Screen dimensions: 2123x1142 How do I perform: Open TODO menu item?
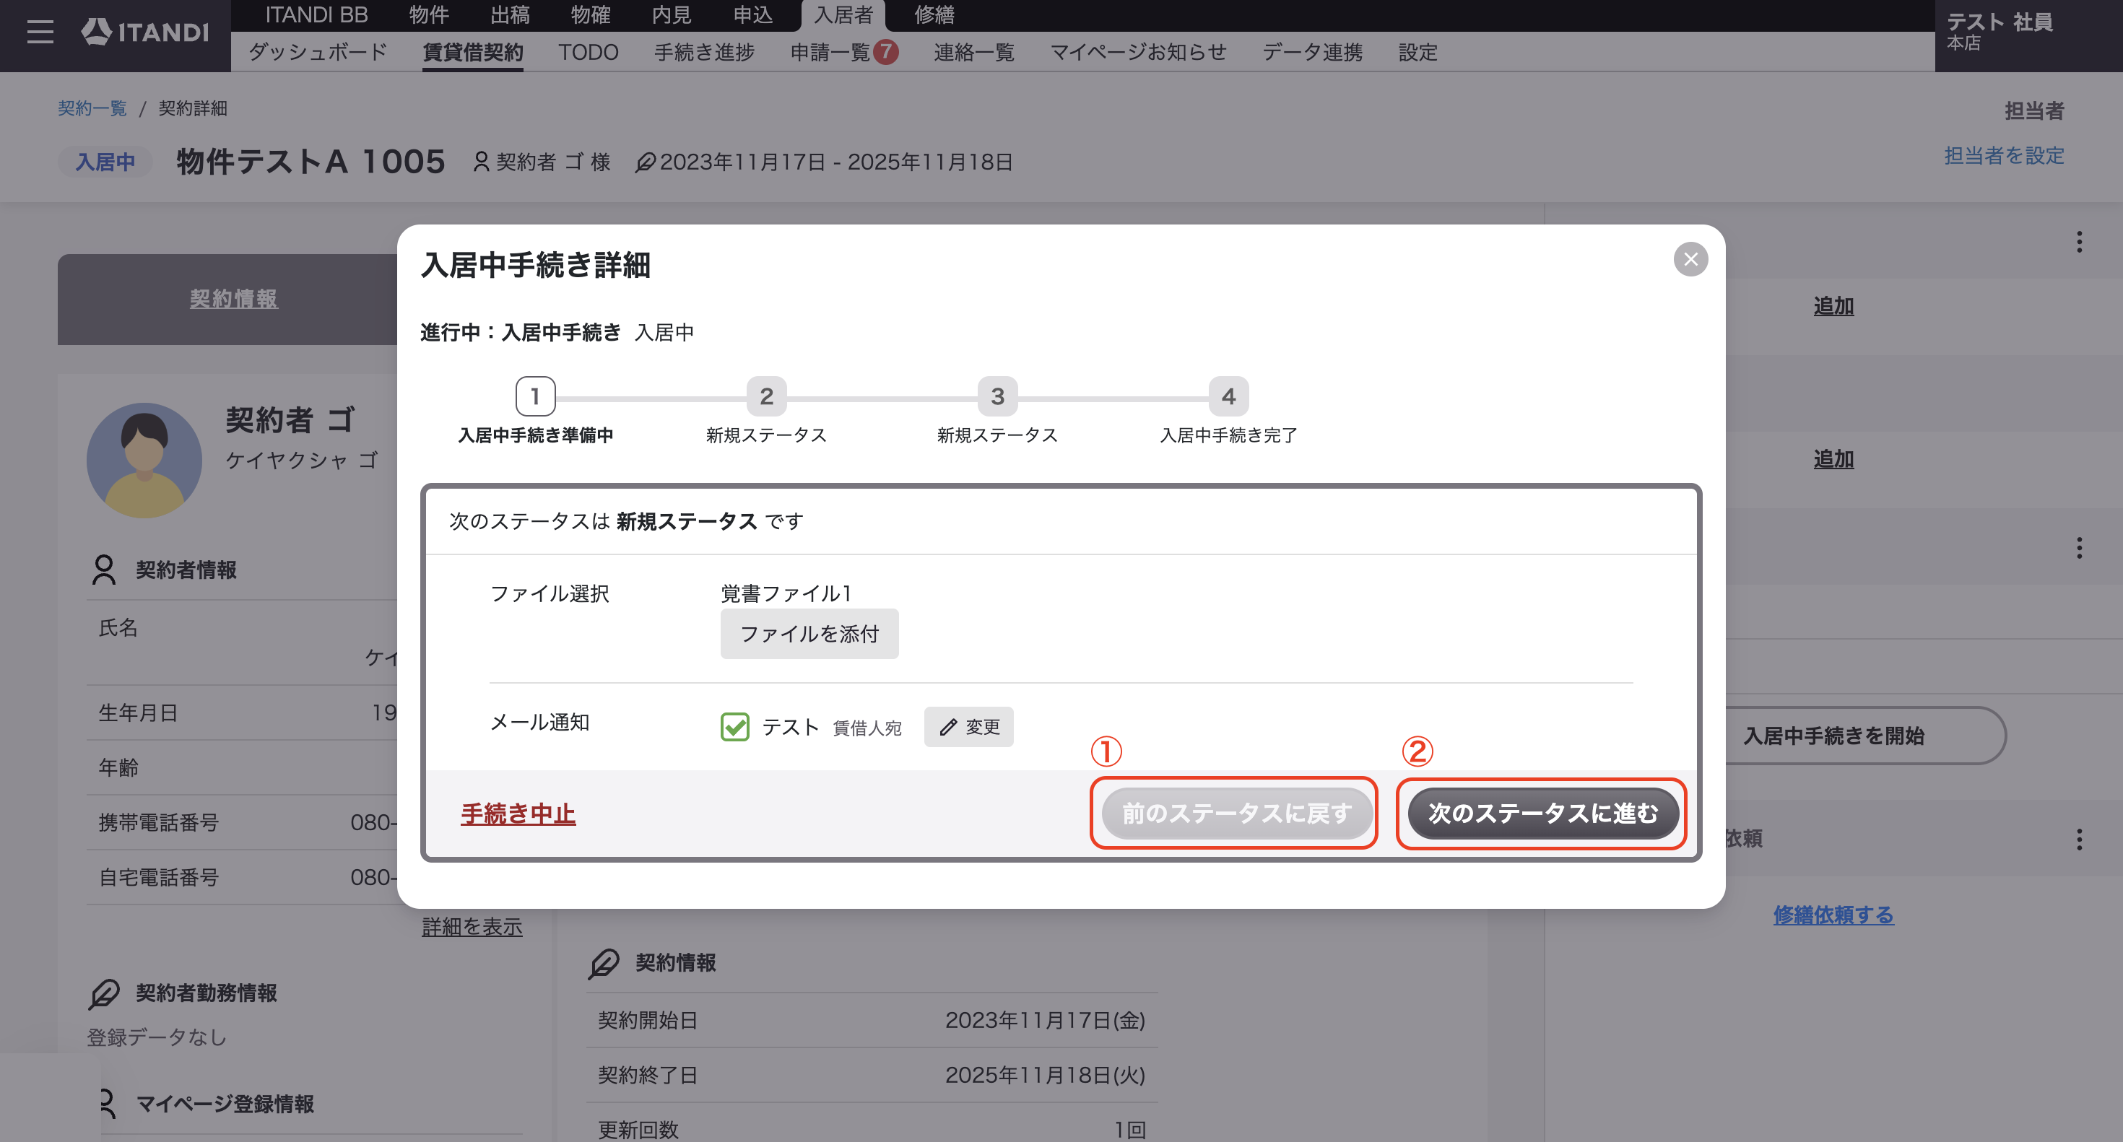[x=589, y=52]
